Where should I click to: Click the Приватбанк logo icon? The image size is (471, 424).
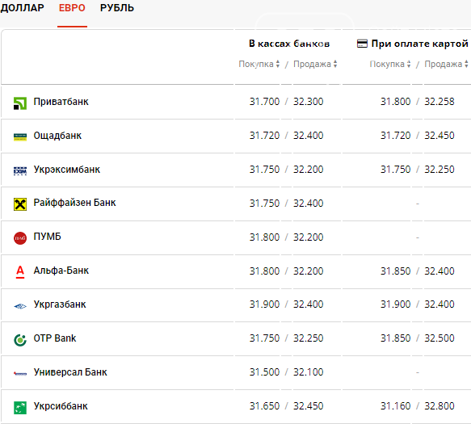coord(20,103)
